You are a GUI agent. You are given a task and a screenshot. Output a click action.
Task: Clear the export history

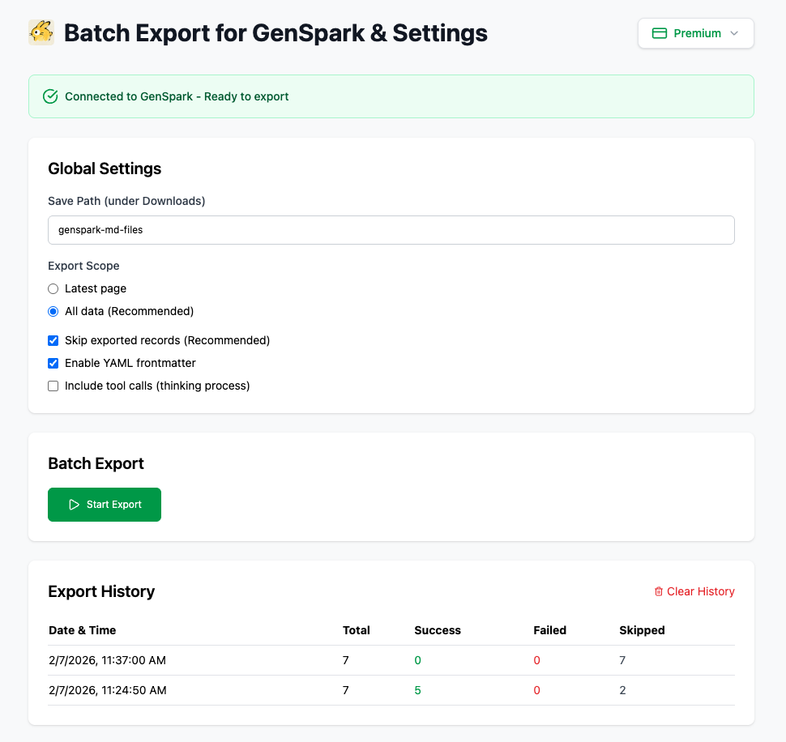pos(694,591)
